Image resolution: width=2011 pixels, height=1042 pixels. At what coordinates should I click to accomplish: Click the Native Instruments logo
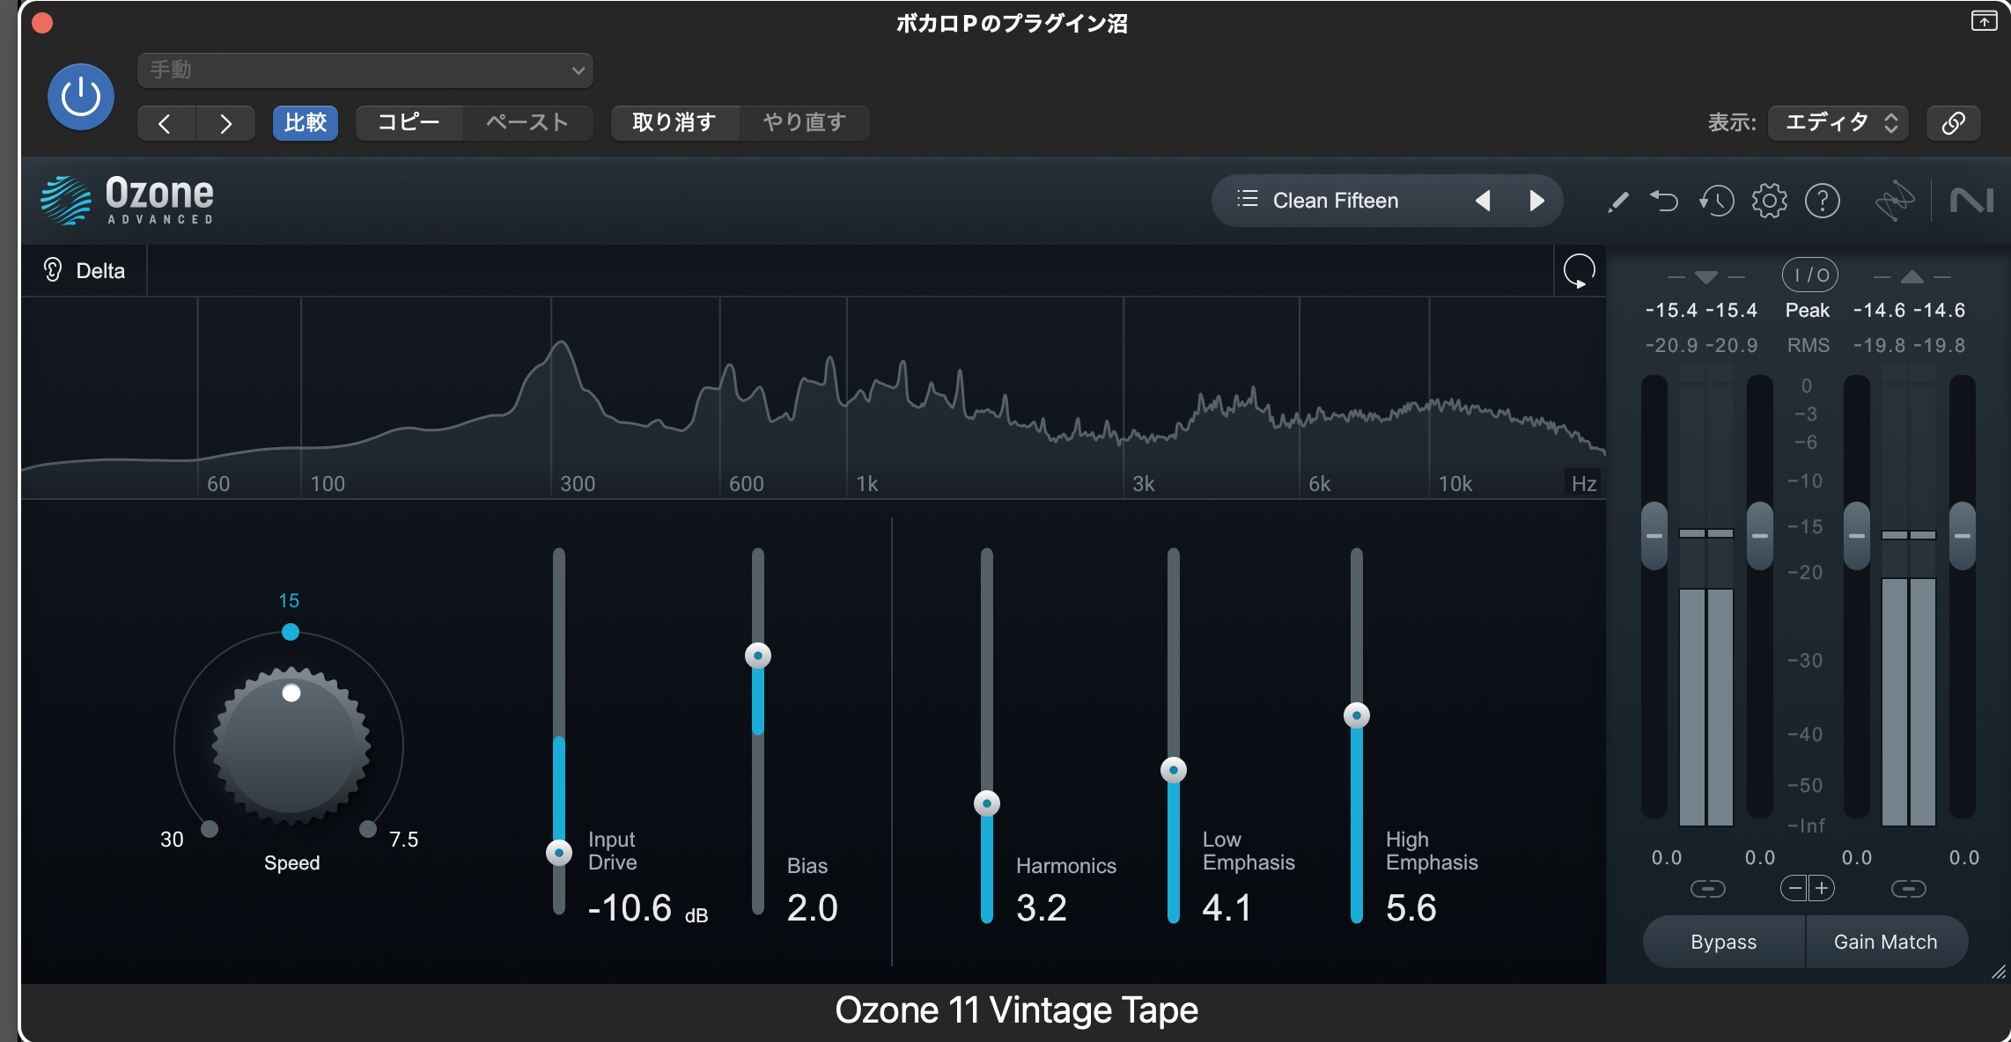coord(1971,202)
